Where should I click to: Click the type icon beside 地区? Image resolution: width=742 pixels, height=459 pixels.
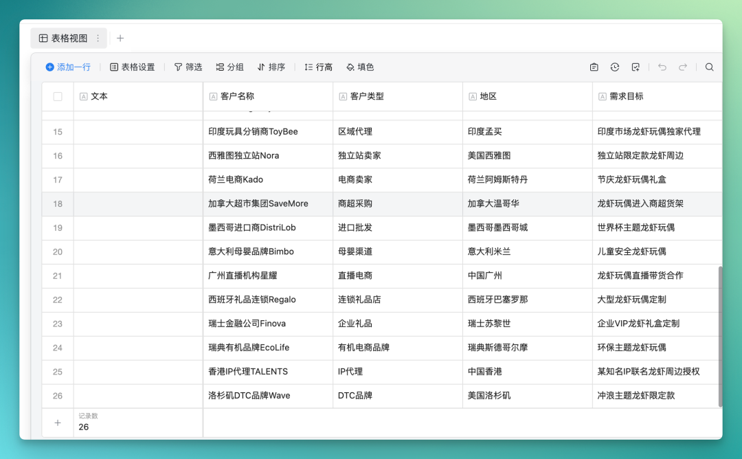pos(473,96)
